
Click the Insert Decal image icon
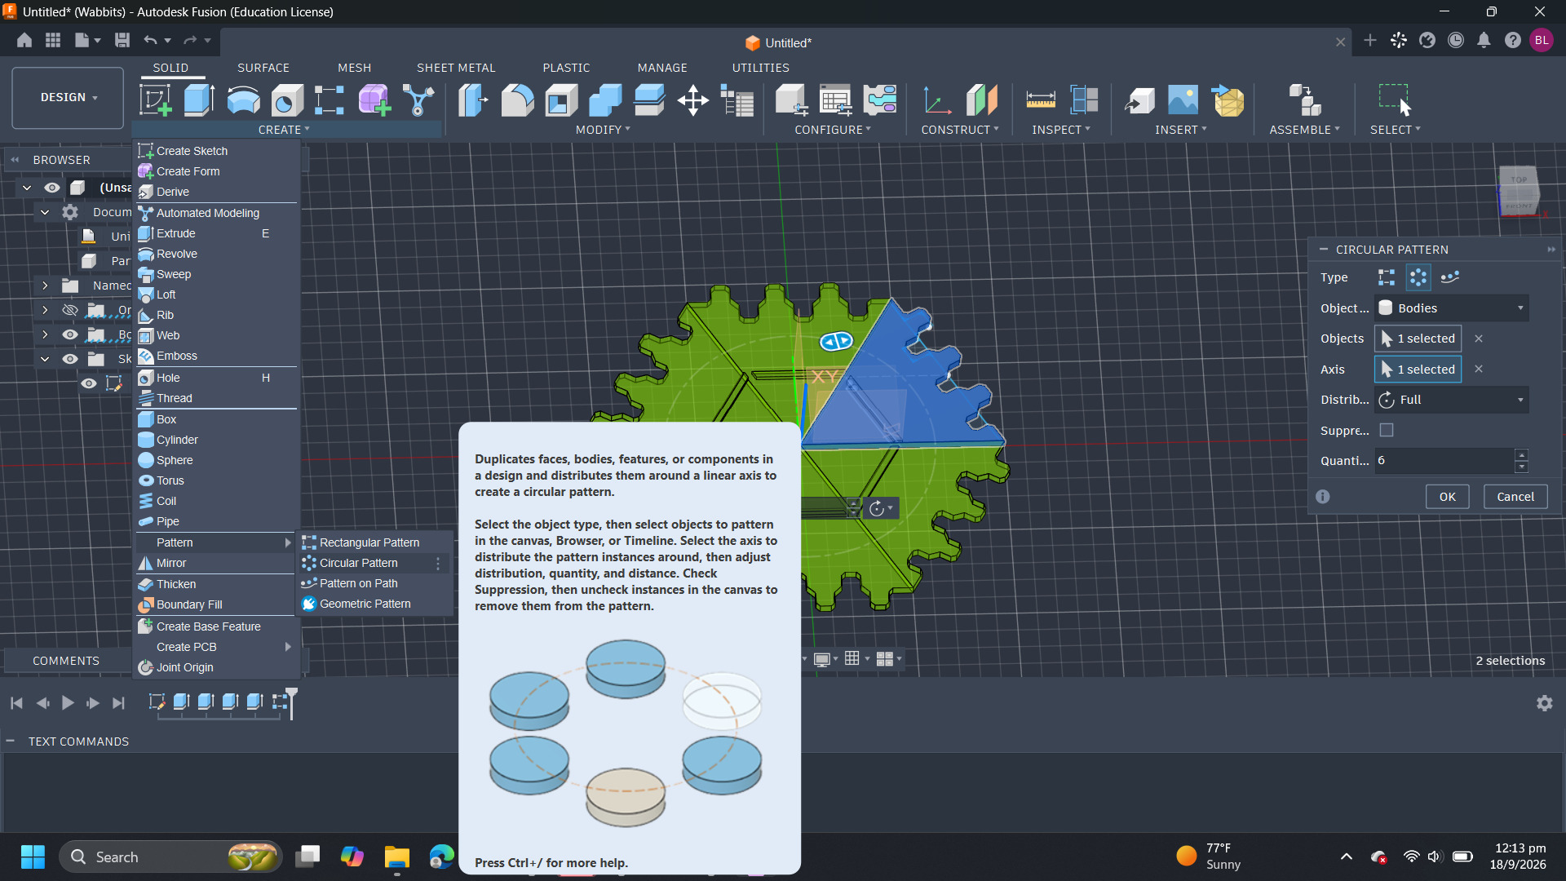click(x=1183, y=100)
